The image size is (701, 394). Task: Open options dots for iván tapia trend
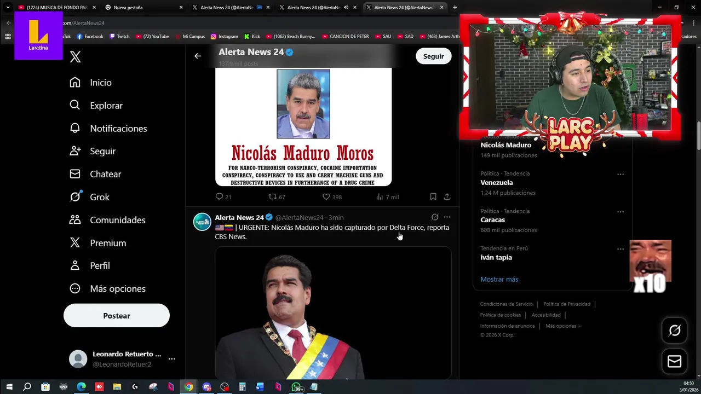(x=620, y=249)
